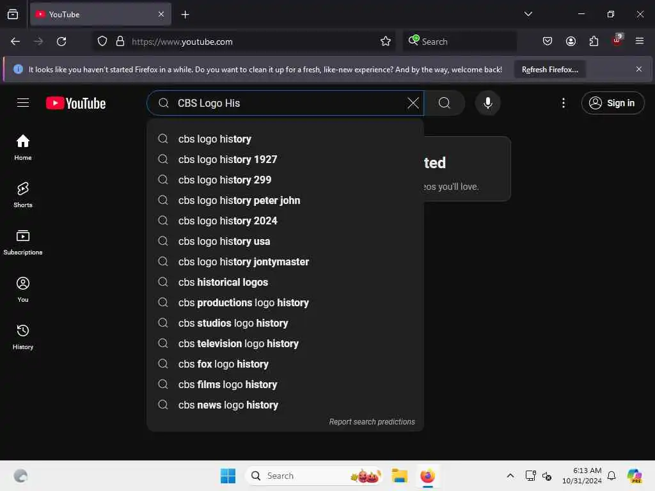Click the Windows taskbar Search box
The height and width of the screenshot is (491, 655).
[314, 476]
